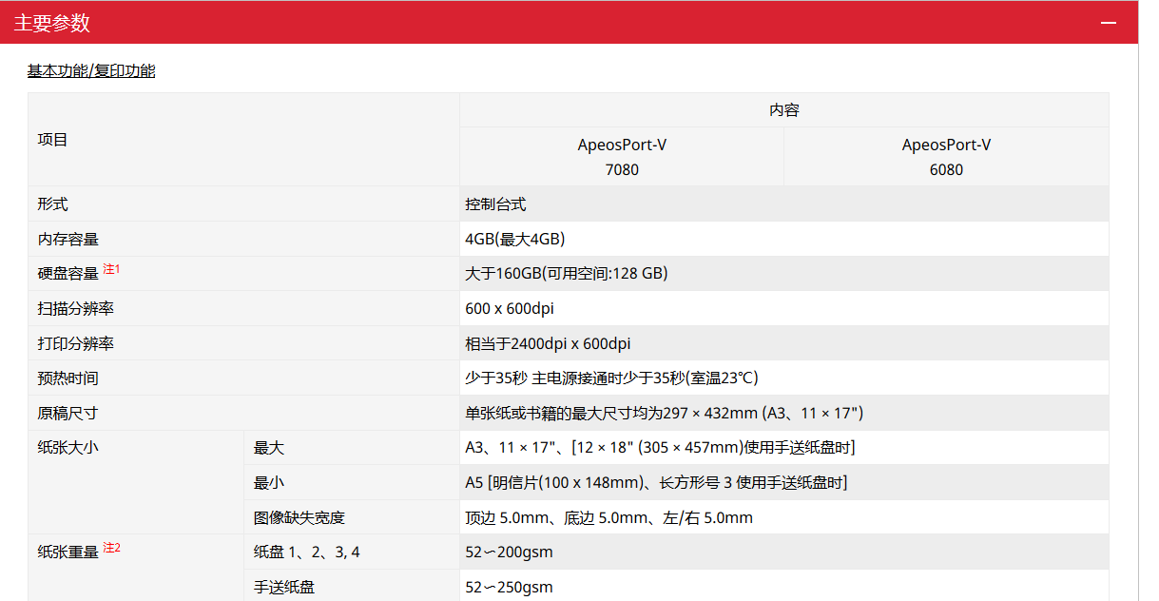The height and width of the screenshot is (601, 1159).
Task: Click the value 600 x 600dpi
Action: click(509, 309)
